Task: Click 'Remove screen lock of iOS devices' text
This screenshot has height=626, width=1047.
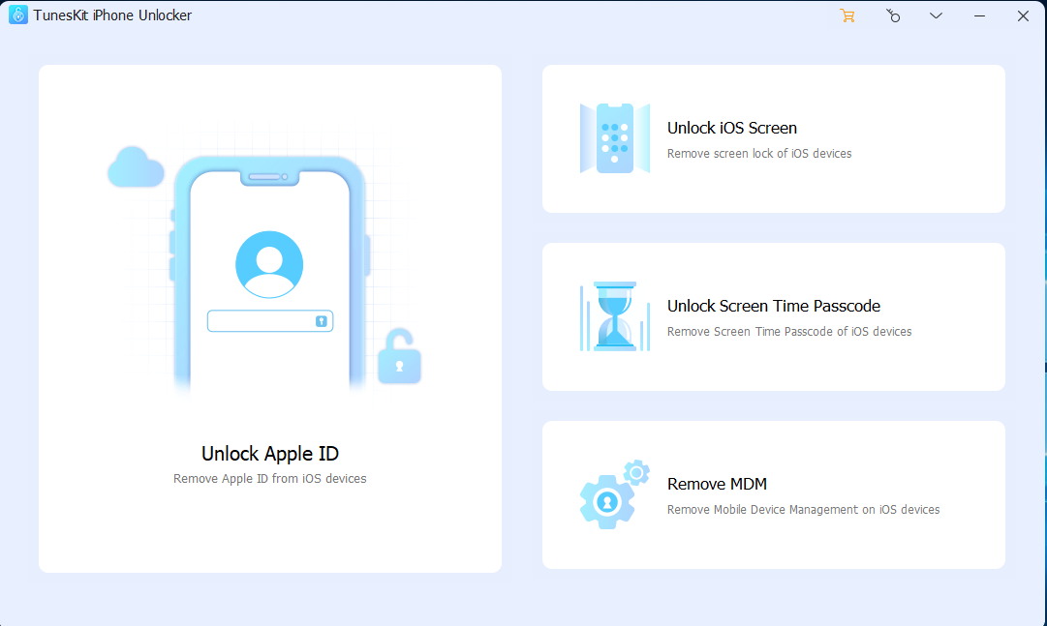Action: [759, 154]
